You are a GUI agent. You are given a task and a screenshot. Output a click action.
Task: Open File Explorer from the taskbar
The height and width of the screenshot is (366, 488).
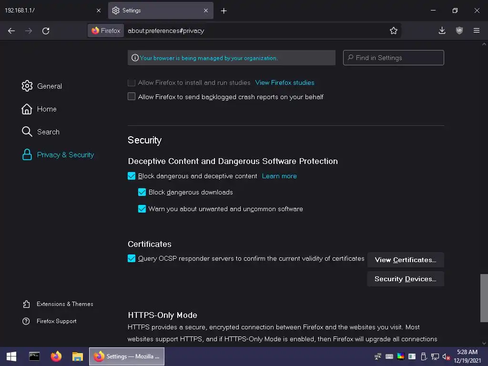[78, 356]
